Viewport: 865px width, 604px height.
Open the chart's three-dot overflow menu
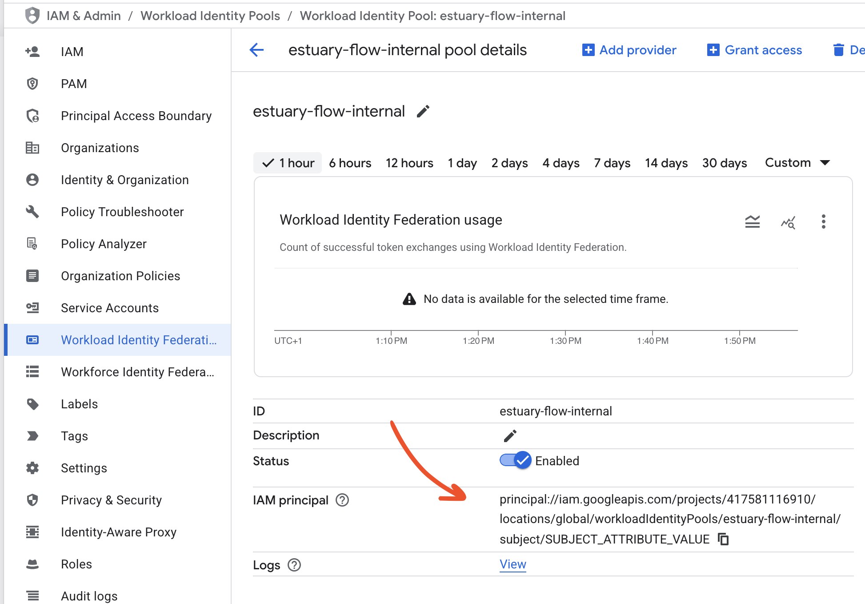tap(823, 221)
